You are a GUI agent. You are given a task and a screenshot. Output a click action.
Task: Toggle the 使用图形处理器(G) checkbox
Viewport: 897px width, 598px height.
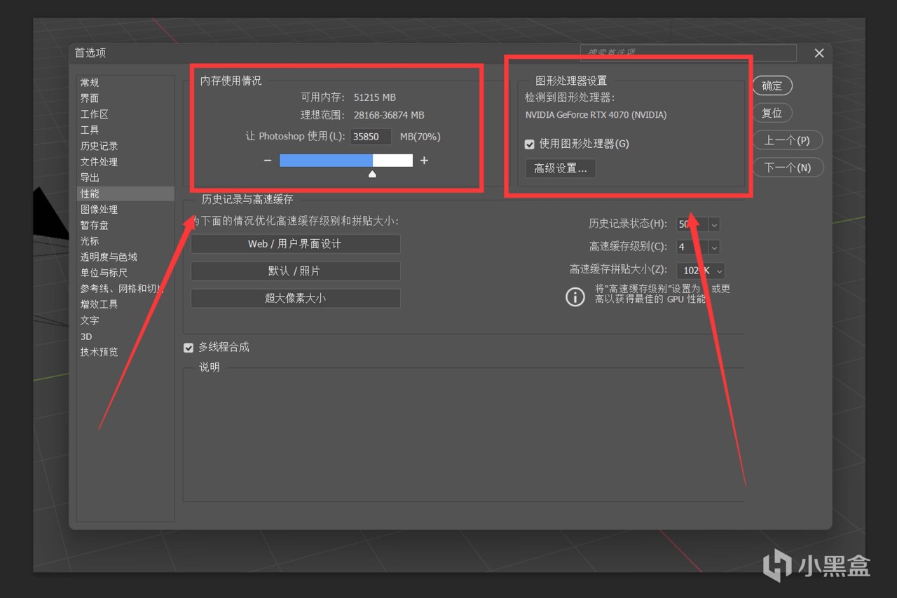[530, 144]
